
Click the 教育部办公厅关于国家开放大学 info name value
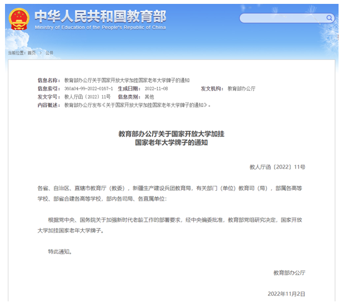click(127, 81)
